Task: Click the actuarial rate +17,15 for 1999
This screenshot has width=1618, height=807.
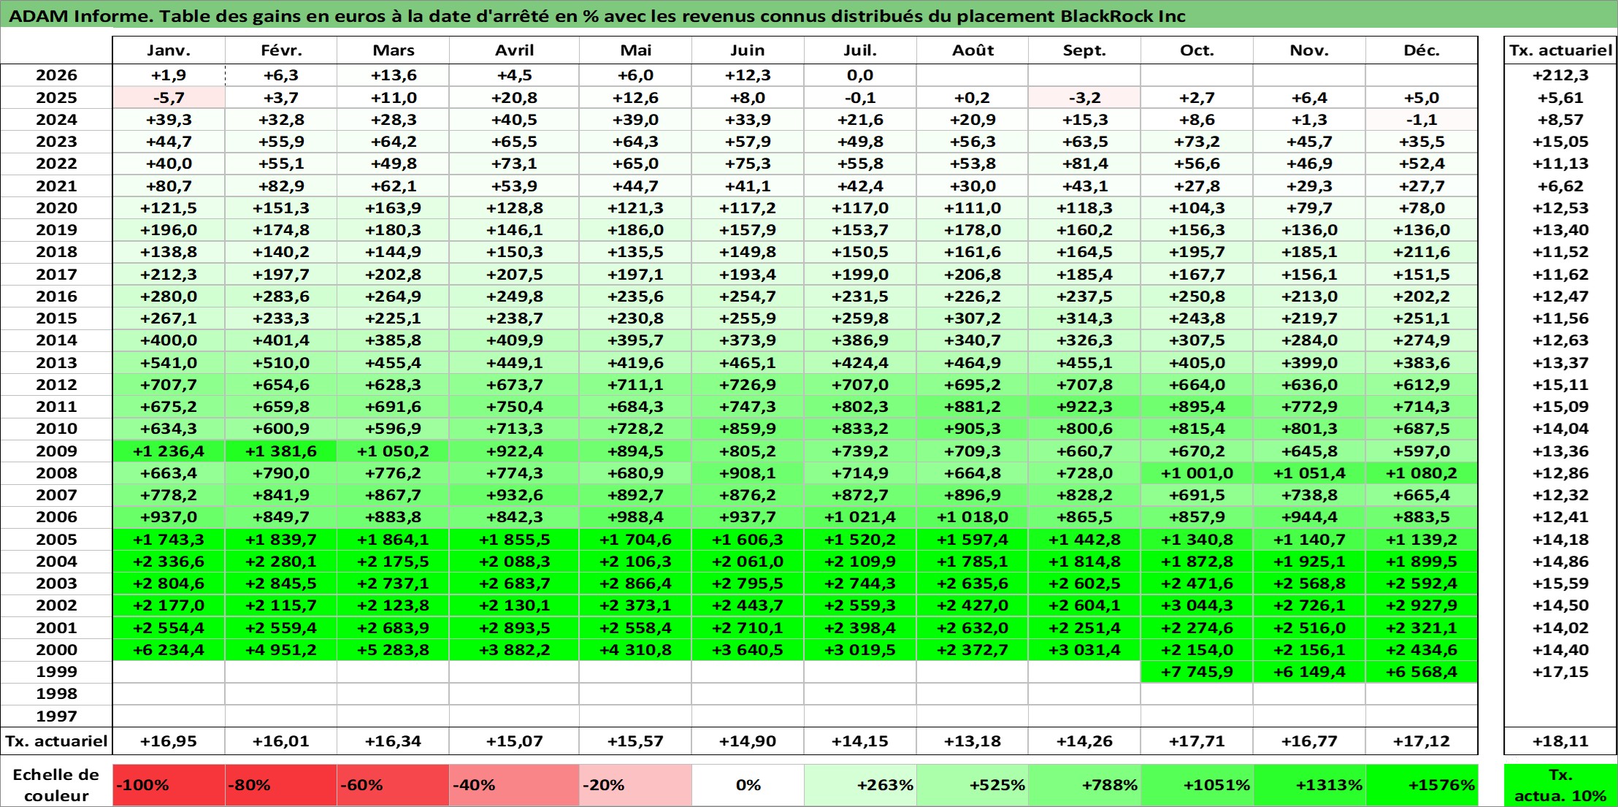Action: click(1560, 672)
